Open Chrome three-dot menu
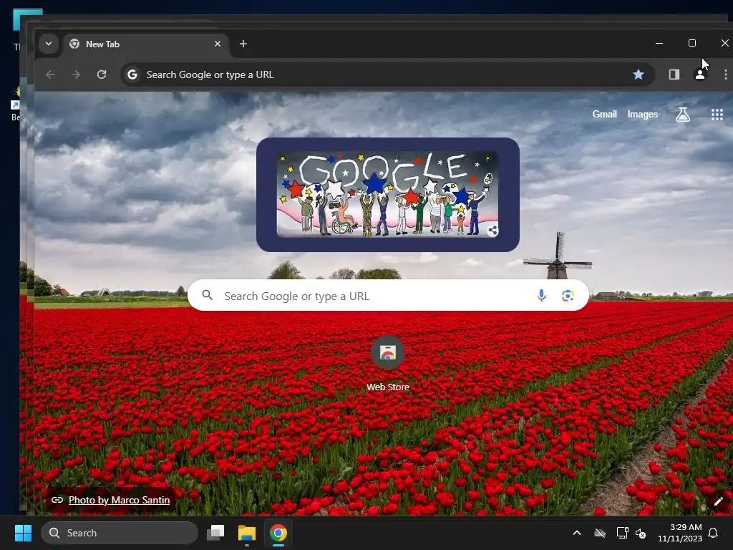 click(725, 74)
